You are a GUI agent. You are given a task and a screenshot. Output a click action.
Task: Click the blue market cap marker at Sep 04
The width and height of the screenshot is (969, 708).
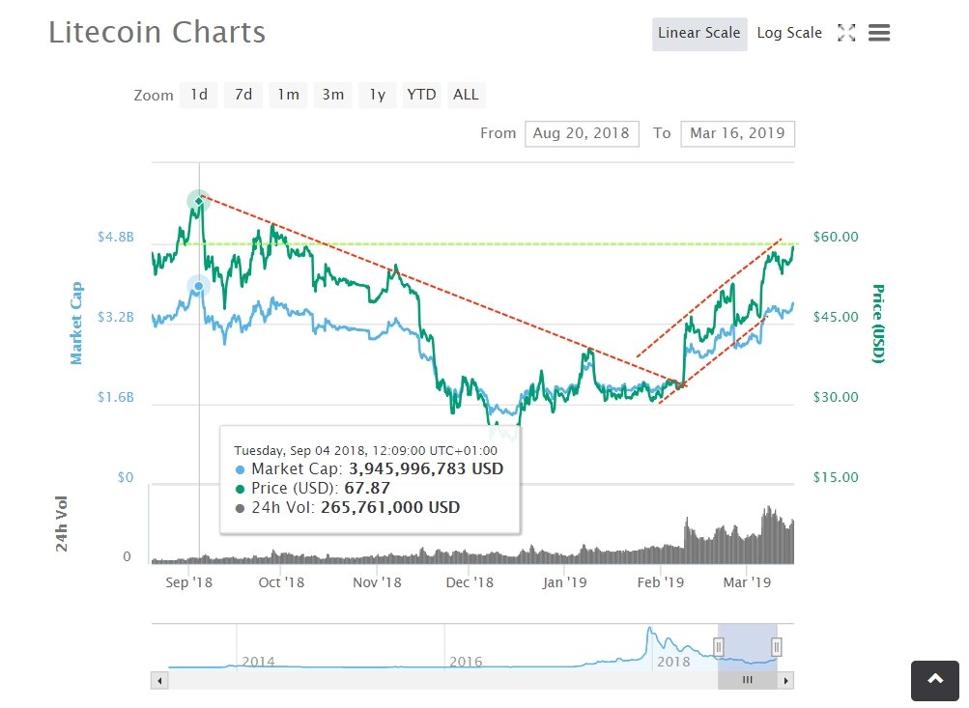[199, 286]
